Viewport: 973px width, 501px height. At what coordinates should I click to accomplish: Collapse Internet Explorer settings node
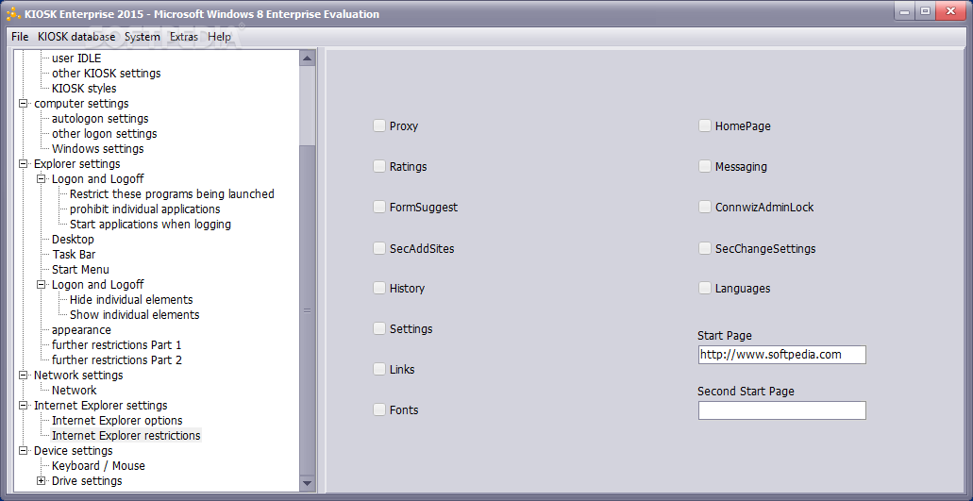(24, 406)
